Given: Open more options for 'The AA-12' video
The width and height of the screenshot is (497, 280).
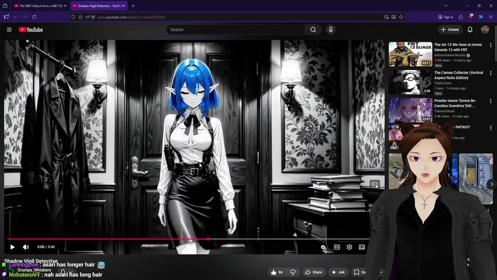Looking at the screenshot, I should coord(490,45).
